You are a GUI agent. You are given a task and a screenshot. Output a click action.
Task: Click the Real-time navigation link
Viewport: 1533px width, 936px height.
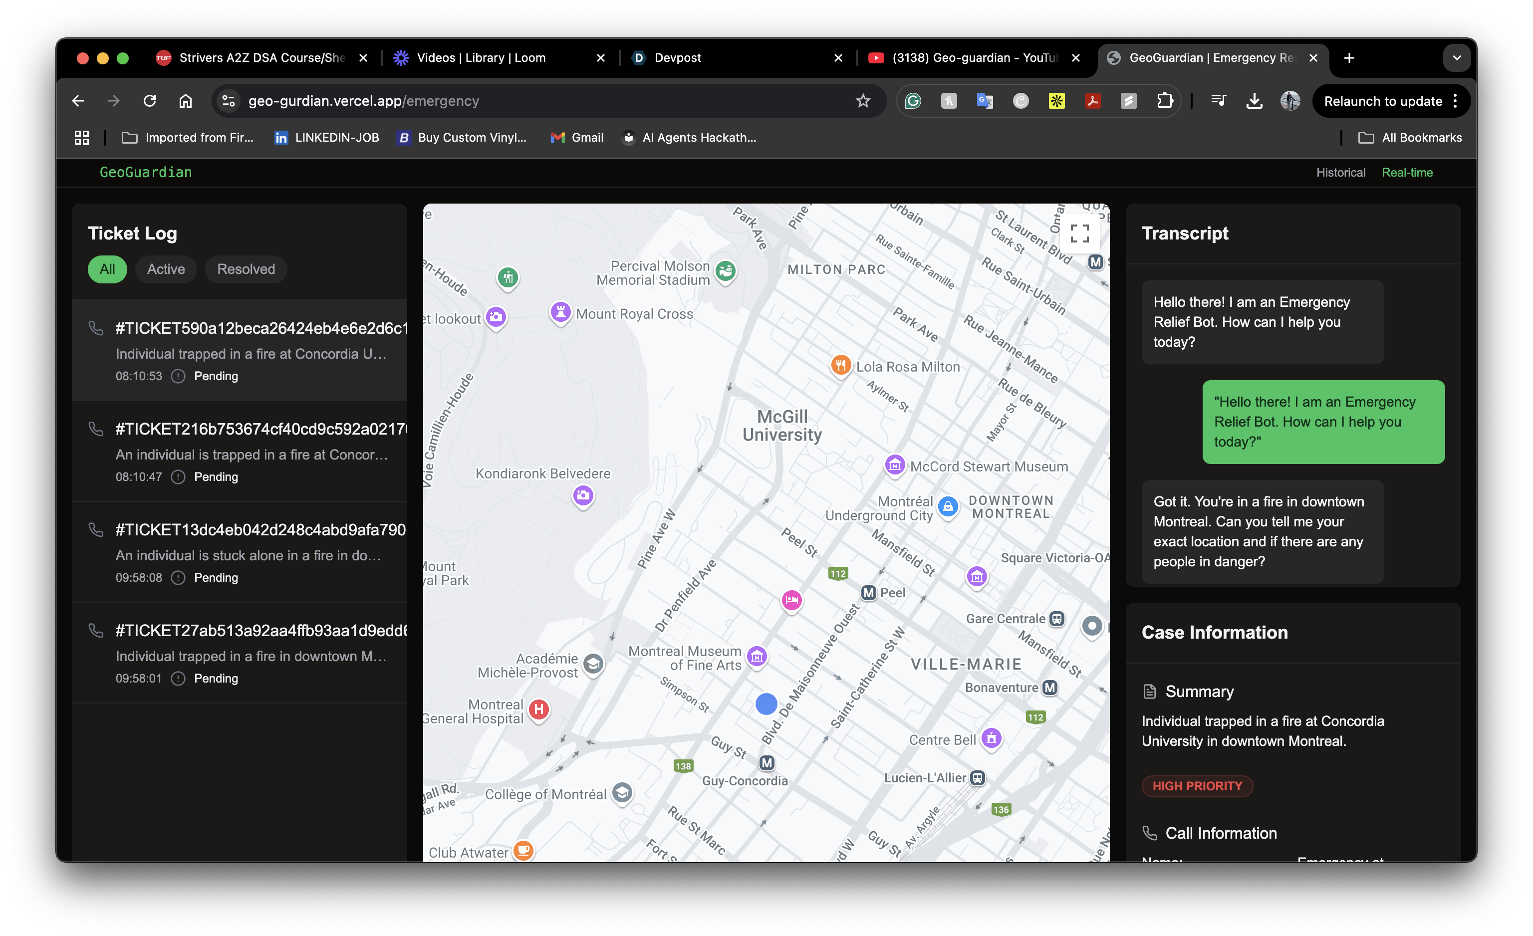point(1407,172)
